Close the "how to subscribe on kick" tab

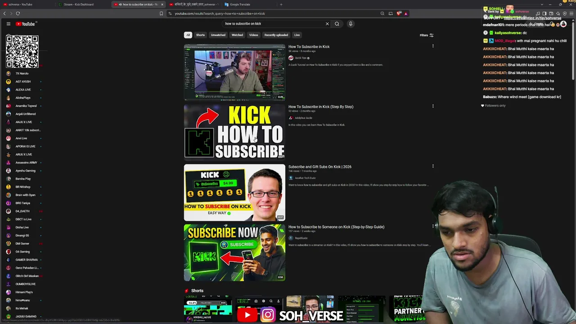[162, 4]
